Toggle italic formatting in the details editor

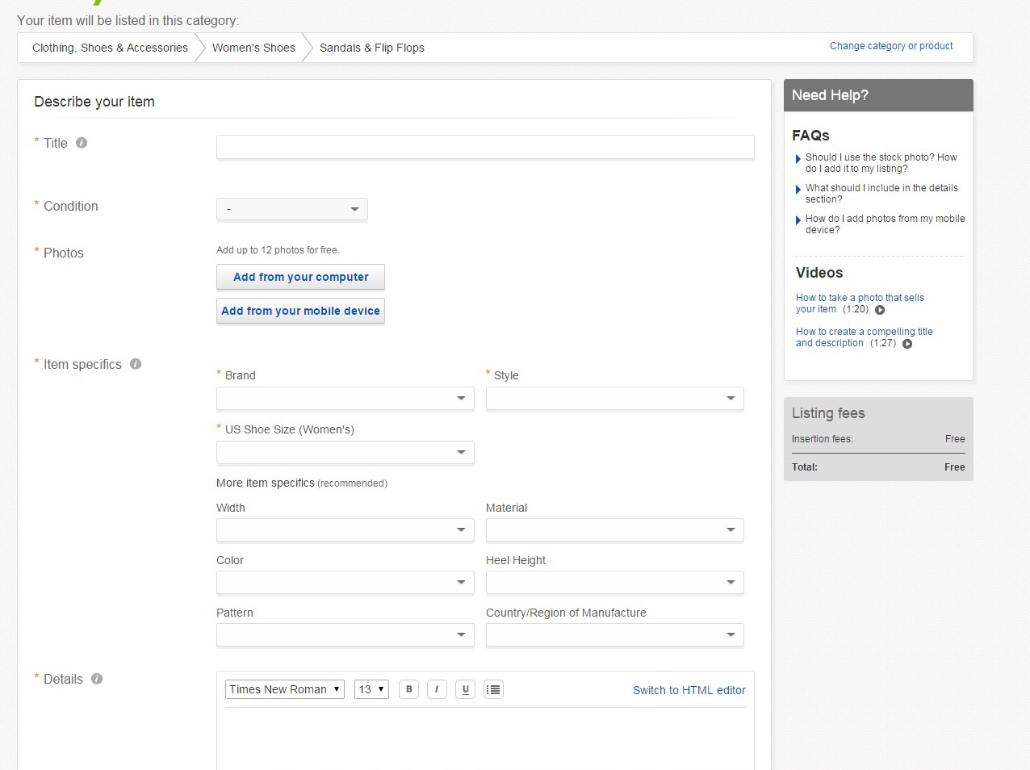(437, 689)
